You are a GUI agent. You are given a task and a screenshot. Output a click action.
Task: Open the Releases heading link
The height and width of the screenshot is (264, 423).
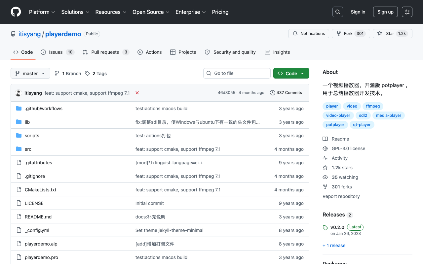click(338, 215)
